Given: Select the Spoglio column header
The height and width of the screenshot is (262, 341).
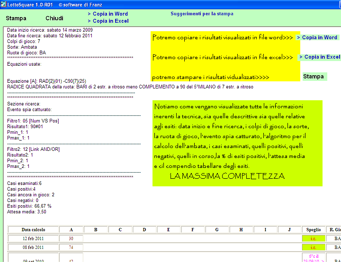Looking at the screenshot, I should pos(314,230).
